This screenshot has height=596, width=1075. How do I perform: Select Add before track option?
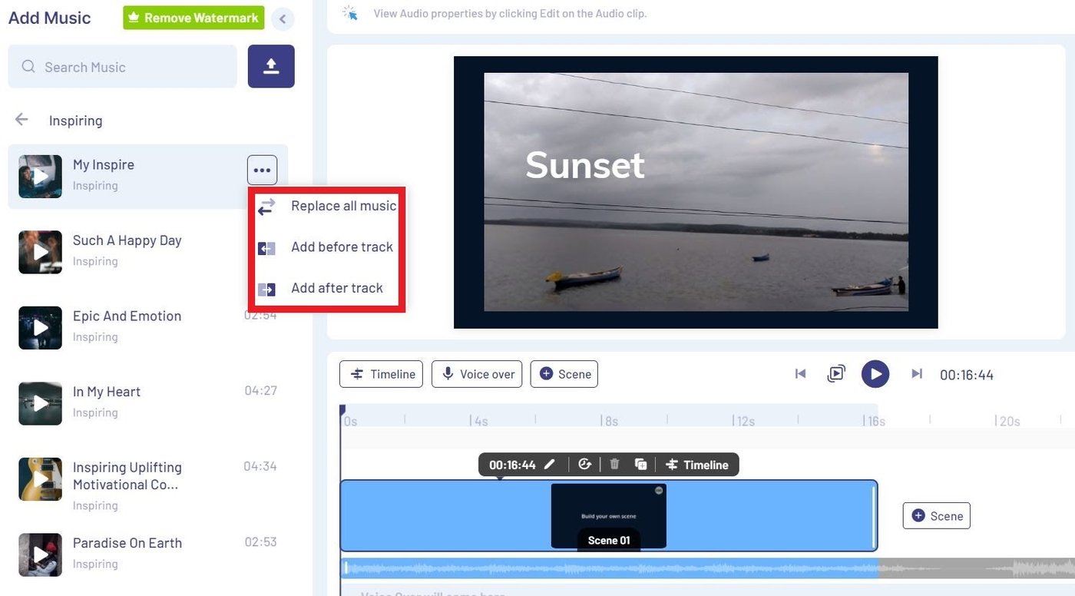tap(342, 247)
